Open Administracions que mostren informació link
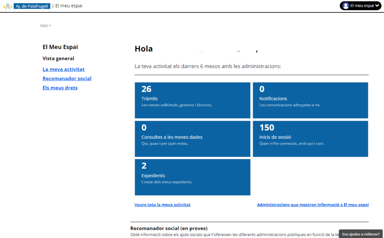384x238 pixels. point(313,205)
